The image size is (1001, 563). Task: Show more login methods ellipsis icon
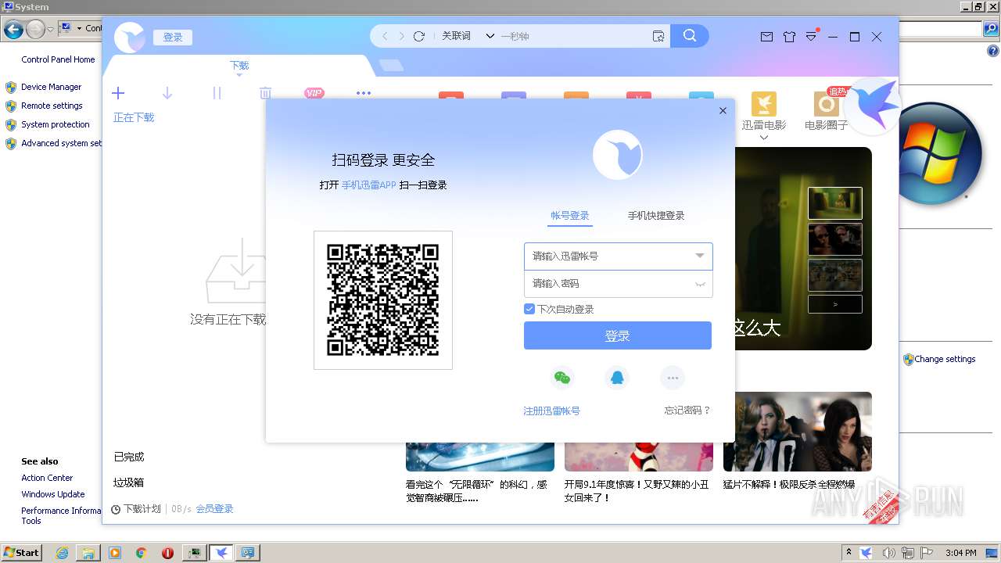[x=673, y=378]
